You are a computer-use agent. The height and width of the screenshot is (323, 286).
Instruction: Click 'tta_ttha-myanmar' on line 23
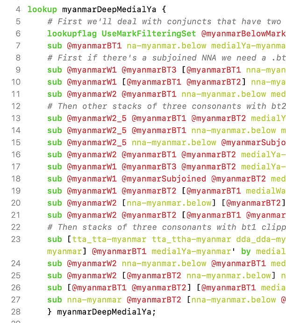click(x=192, y=240)
